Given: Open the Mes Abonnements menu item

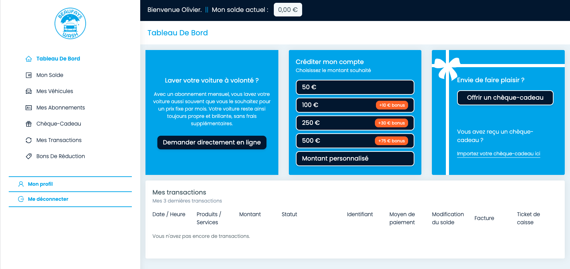Looking at the screenshot, I should pos(60,108).
